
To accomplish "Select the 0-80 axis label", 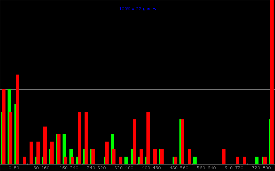I will pos(14,168).
